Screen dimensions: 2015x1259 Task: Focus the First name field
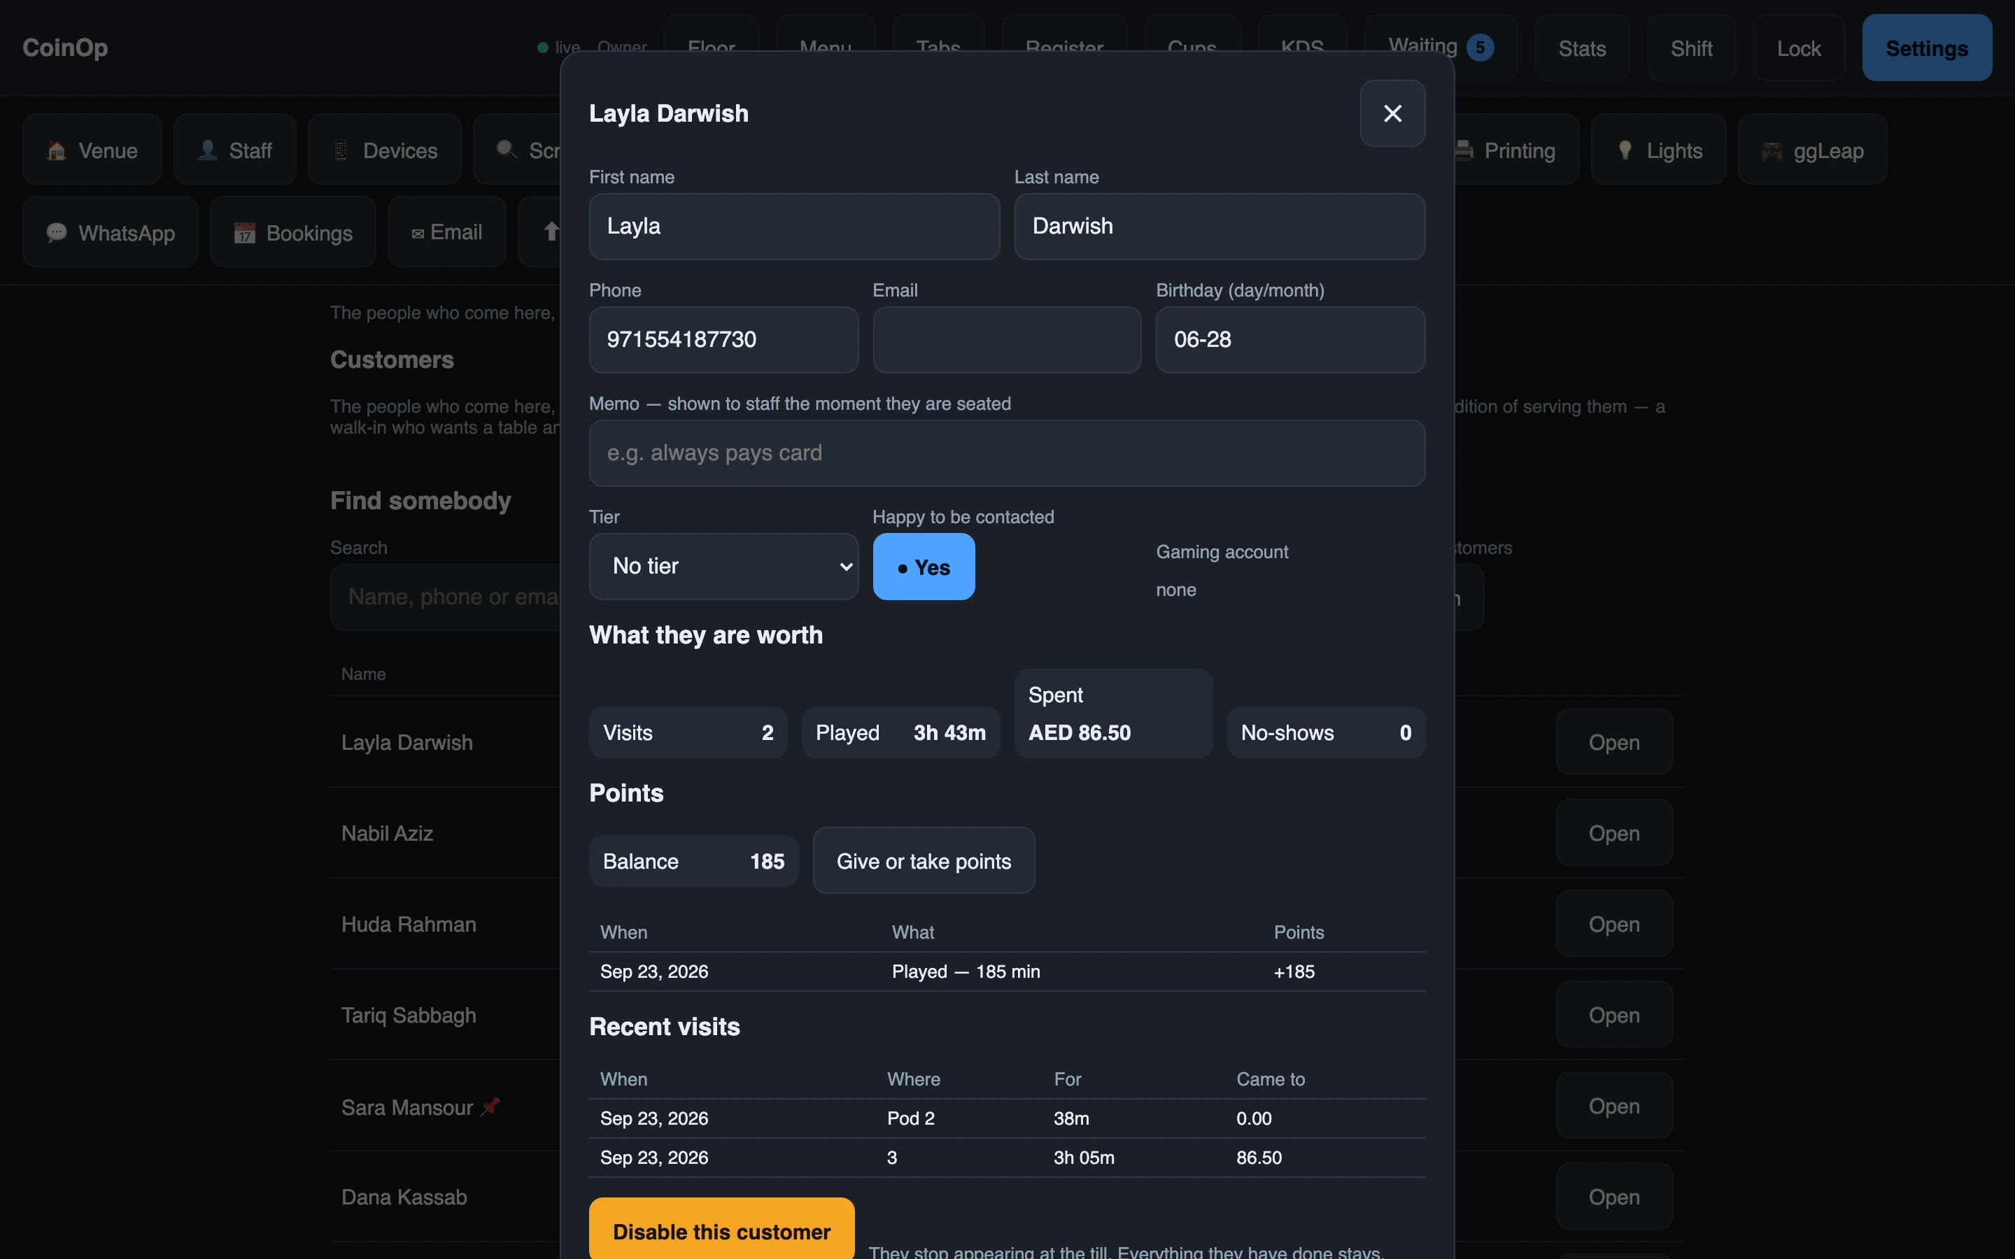(794, 227)
